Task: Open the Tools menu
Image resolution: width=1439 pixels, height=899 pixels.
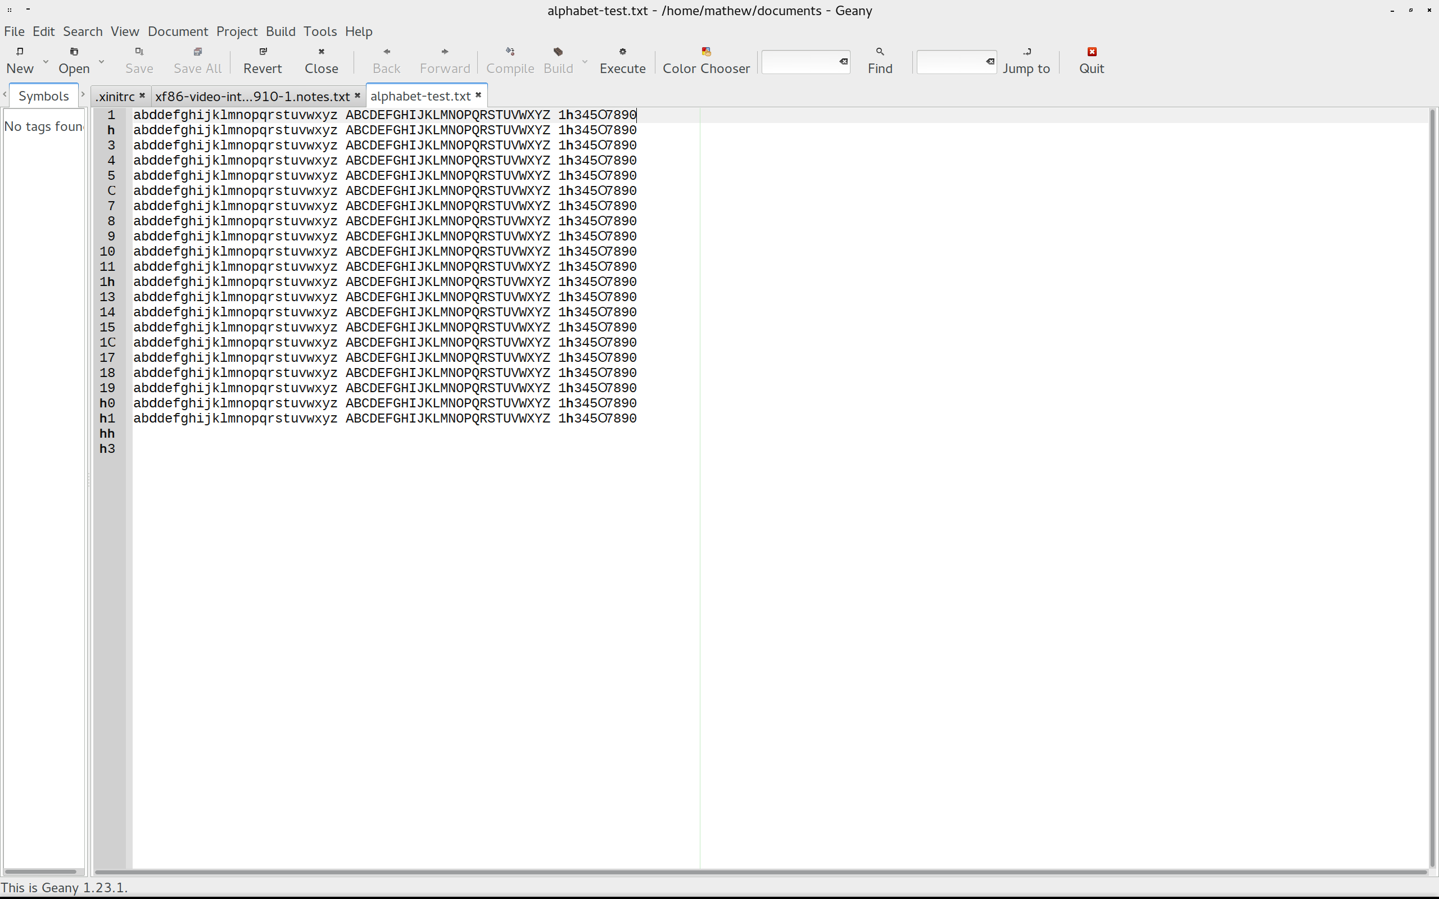Action: [x=320, y=31]
